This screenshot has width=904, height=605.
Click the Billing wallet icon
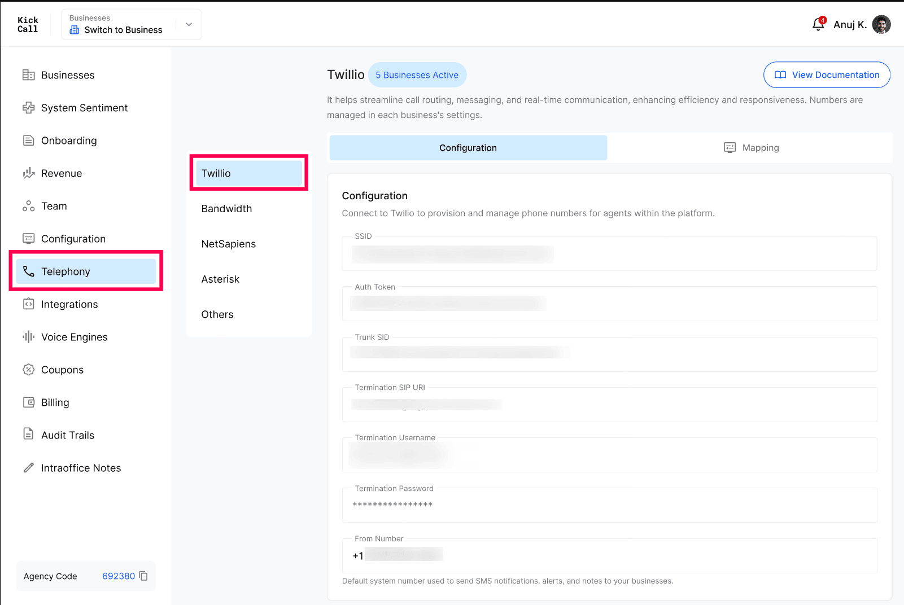tap(28, 402)
